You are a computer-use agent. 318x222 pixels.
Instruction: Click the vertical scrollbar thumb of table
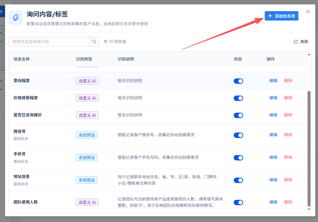pos(309,149)
